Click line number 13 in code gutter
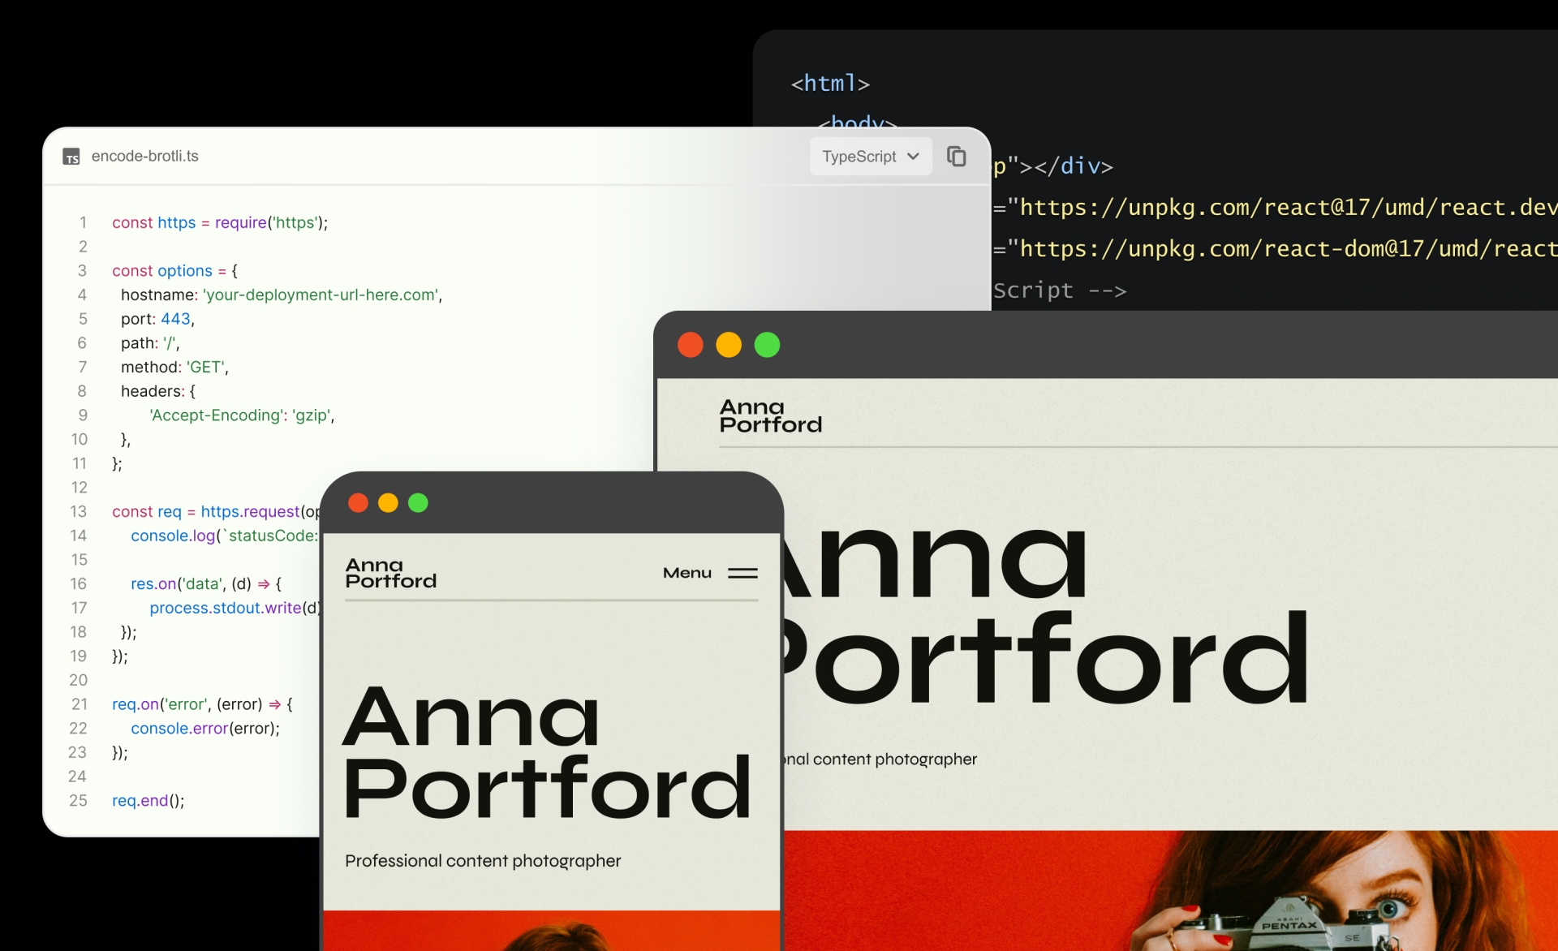The width and height of the screenshot is (1558, 951). pyautogui.click(x=78, y=511)
